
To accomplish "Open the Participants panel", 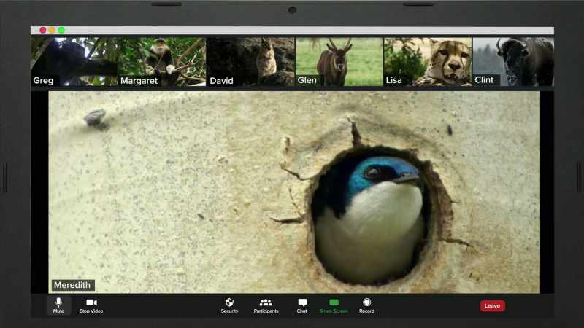I will (x=266, y=305).
